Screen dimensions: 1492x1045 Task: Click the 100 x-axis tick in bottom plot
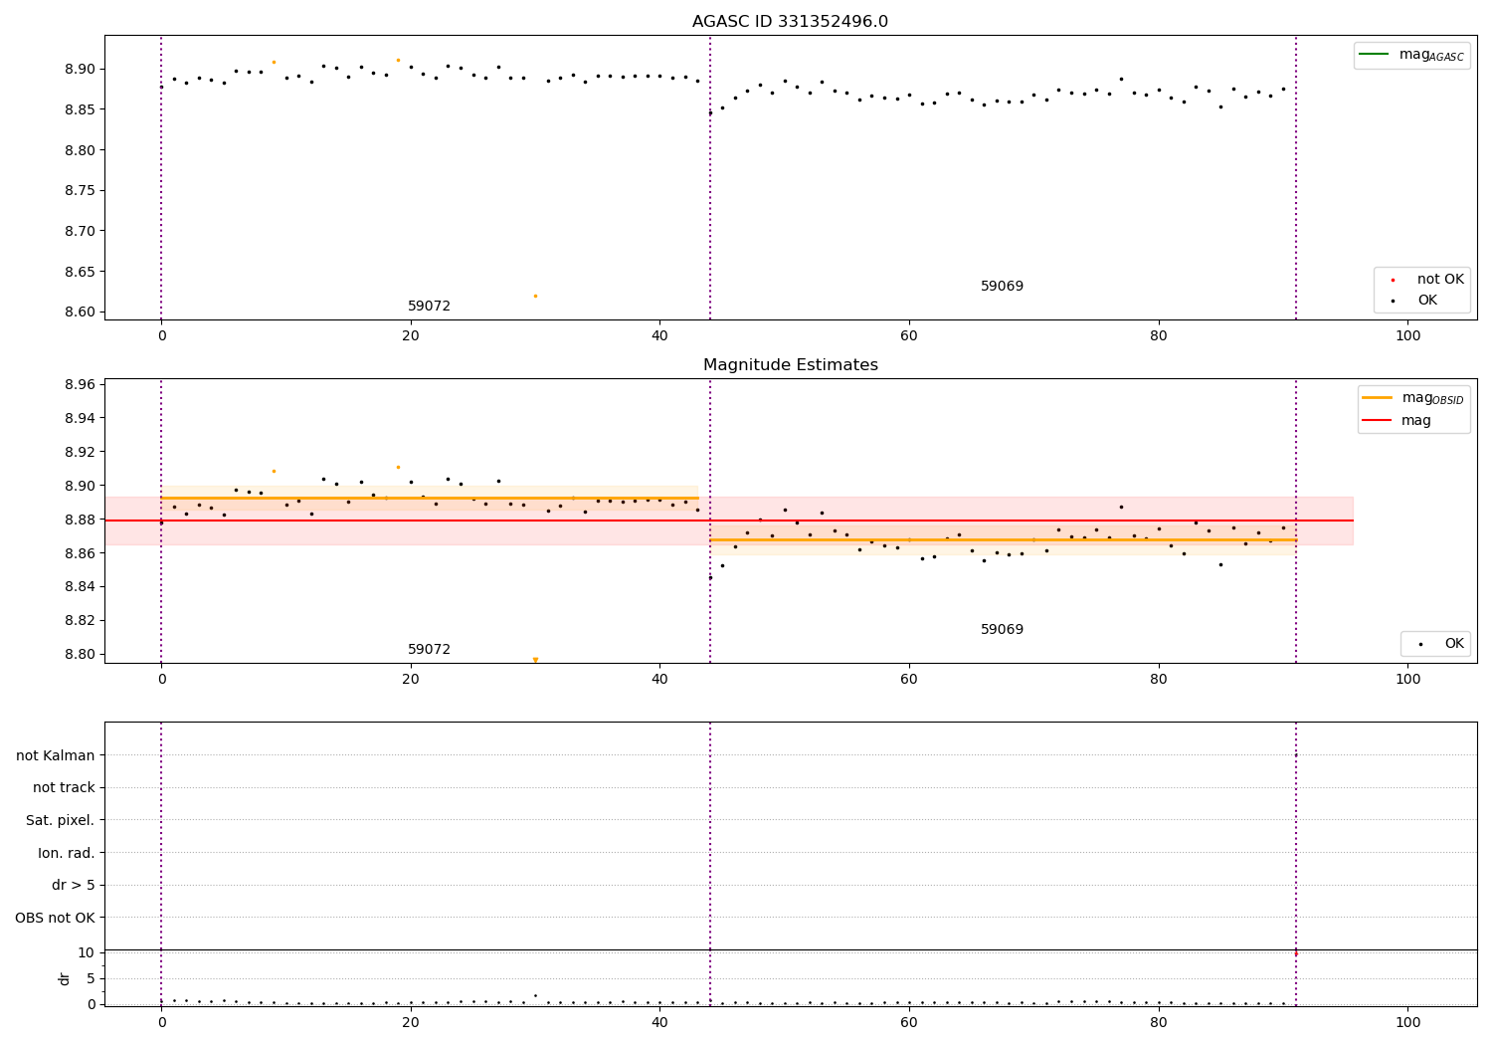coord(1407,1022)
